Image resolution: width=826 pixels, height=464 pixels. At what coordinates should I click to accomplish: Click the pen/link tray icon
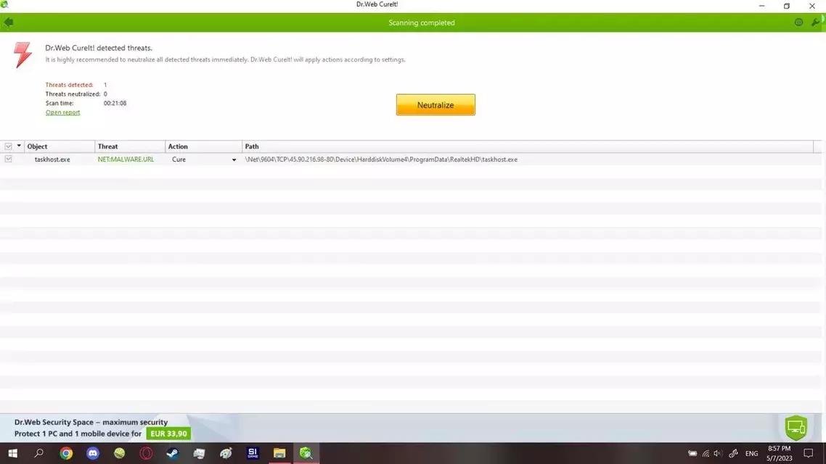click(x=733, y=453)
